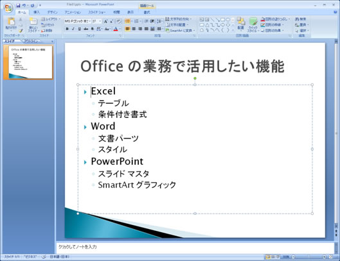340x261 pixels.
Task: Open the font size dropdown
Action: [100, 21]
